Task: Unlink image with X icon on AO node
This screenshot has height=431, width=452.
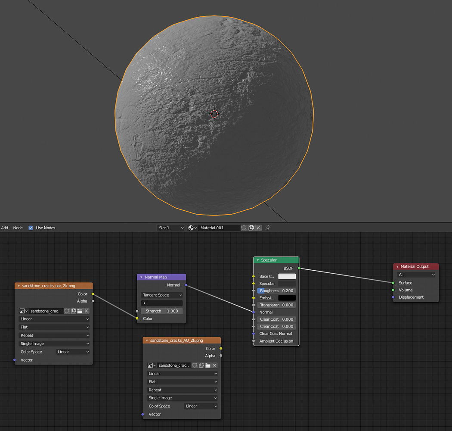Action: [214, 365]
